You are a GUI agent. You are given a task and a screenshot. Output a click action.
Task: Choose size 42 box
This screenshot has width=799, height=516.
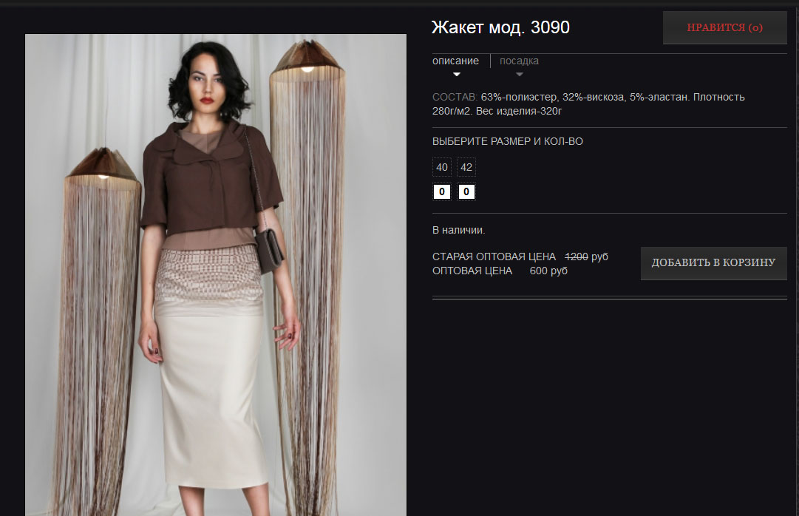(466, 167)
